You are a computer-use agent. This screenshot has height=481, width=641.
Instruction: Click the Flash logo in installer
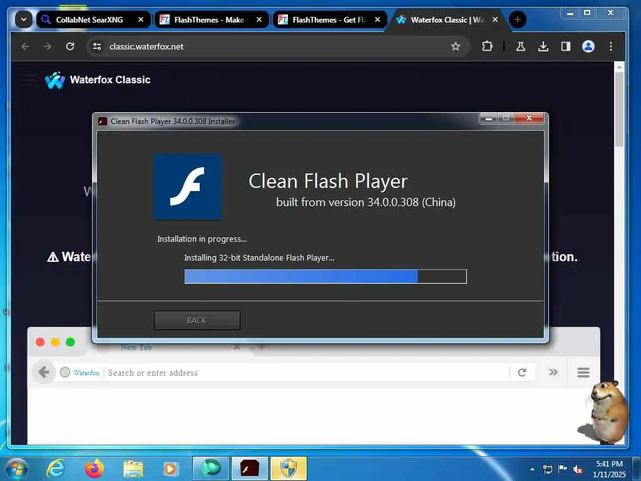[188, 187]
